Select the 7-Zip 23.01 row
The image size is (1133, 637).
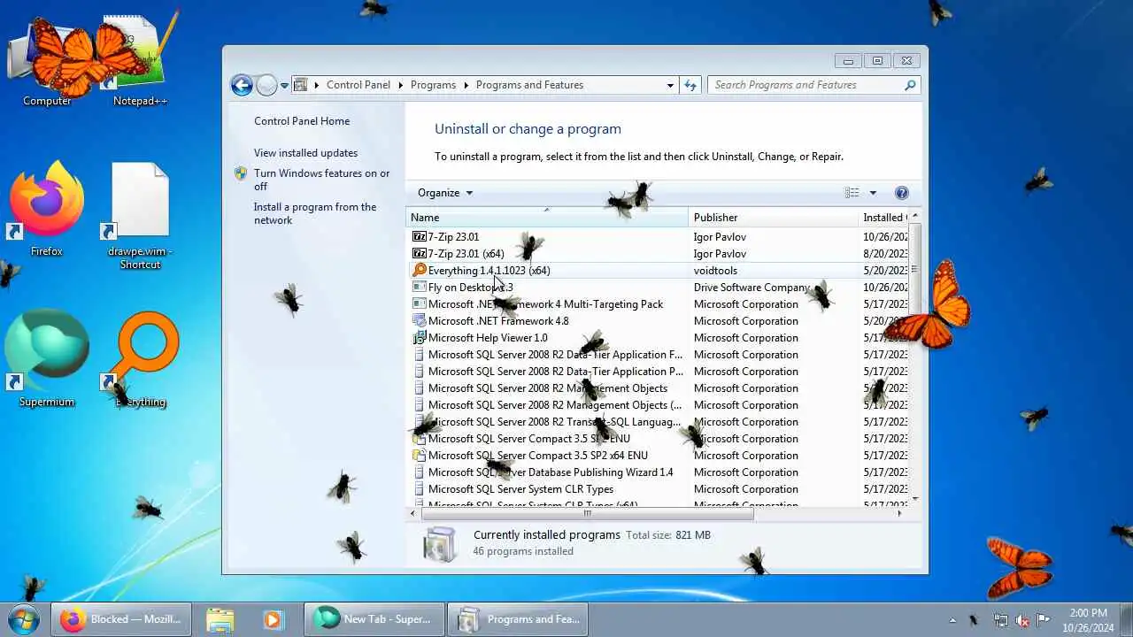pos(658,237)
